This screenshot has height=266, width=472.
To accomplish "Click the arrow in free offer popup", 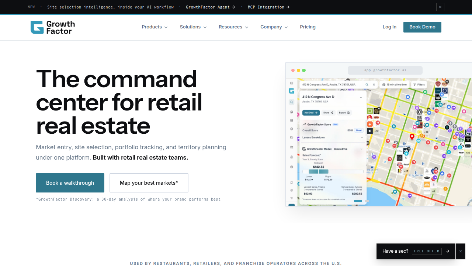I will 447,251.
